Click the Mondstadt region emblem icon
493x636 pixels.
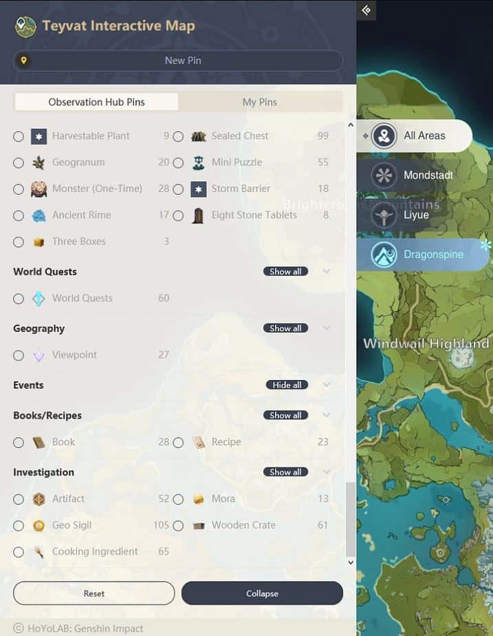coord(384,176)
